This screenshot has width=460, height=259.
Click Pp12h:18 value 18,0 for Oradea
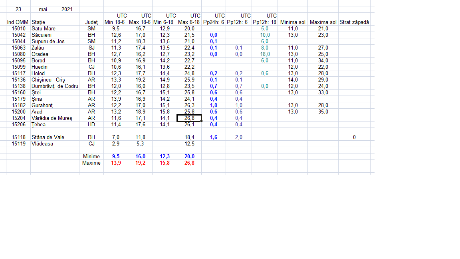265,54
